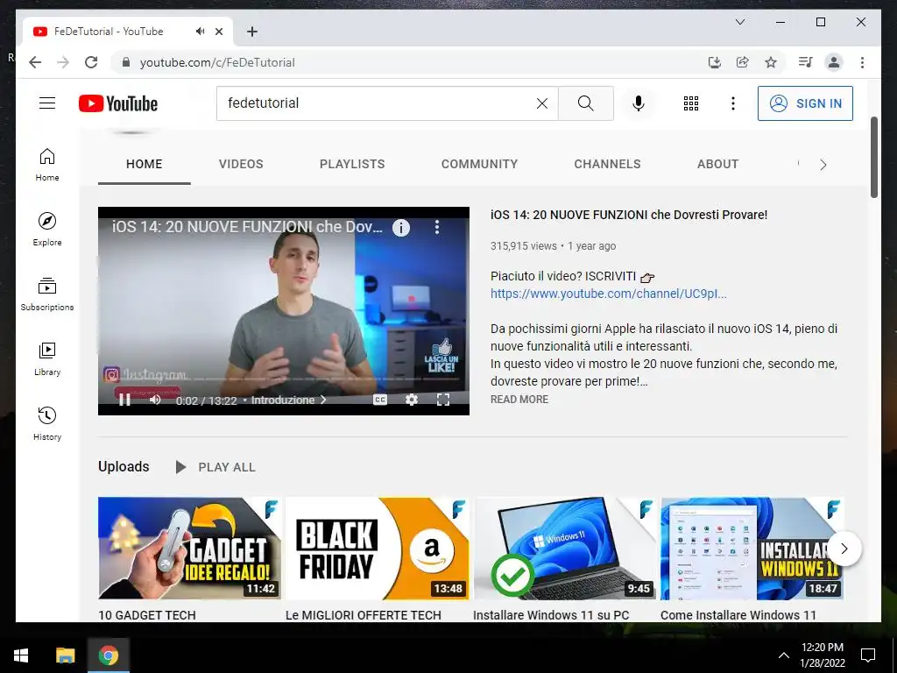The height and width of the screenshot is (673, 897).
Task: Mute the video player volume
Action: (x=154, y=400)
